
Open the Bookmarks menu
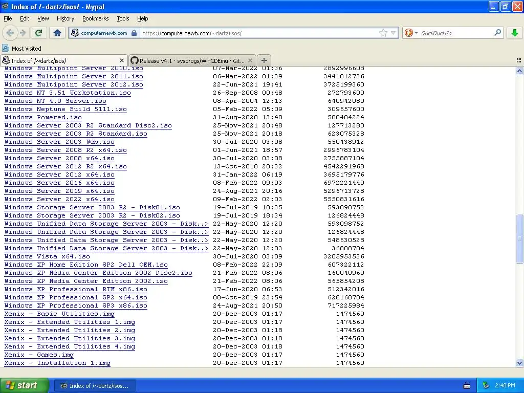[x=96, y=19]
